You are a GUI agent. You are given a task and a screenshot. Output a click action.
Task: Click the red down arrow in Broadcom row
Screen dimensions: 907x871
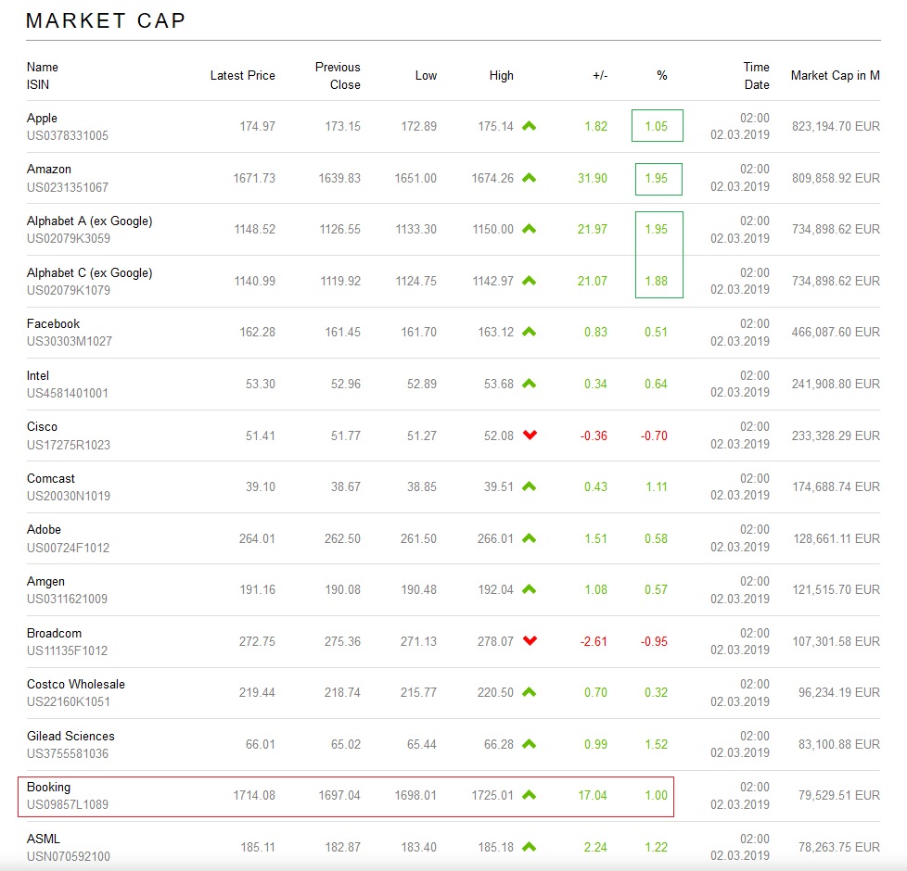[x=530, y=640]
